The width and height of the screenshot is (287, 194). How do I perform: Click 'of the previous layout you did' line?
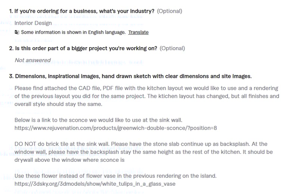click(147, 96)
